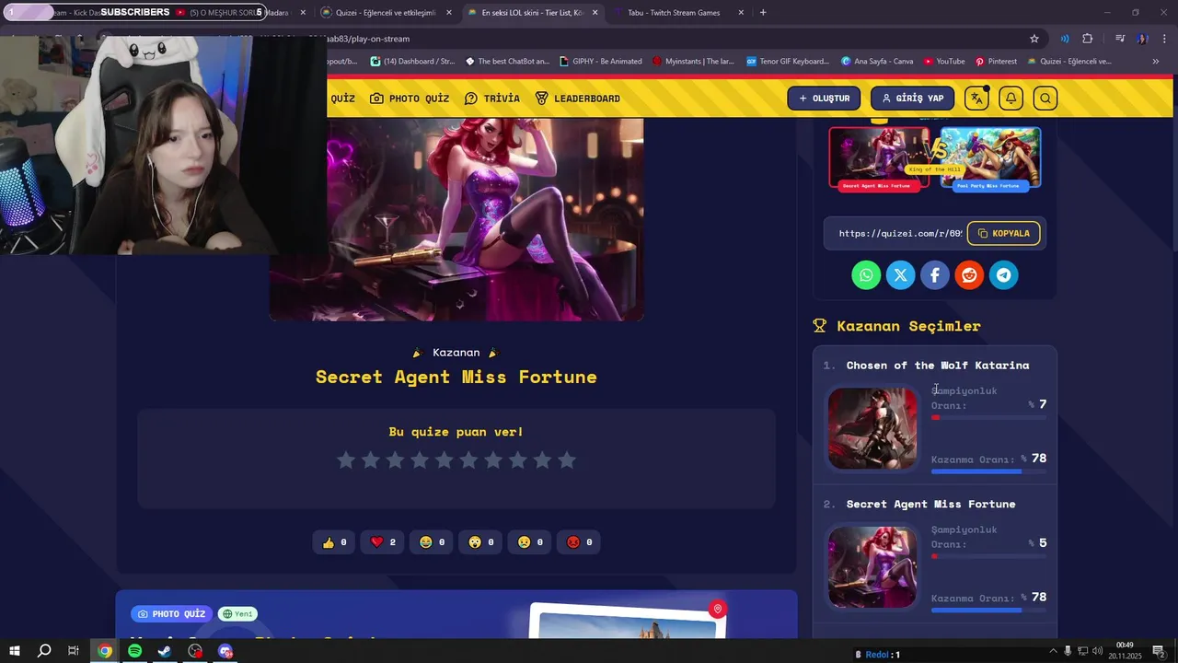Open Ana Sayfa - Canva bookmark
Image resolution: width=1178 pixels, height=663 pixels.
876,62
